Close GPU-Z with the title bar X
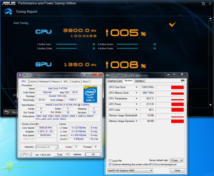Viewport: 214px width, 176px height. 182,74
